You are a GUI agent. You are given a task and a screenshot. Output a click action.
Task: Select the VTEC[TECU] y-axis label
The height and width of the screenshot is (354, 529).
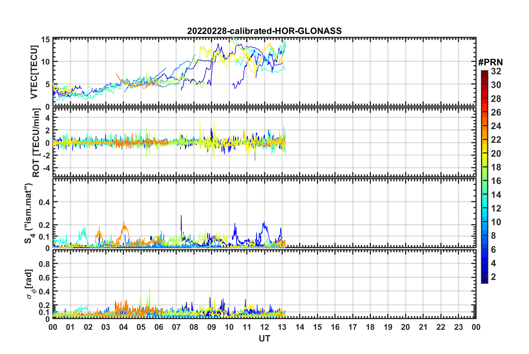click(34, 72)
